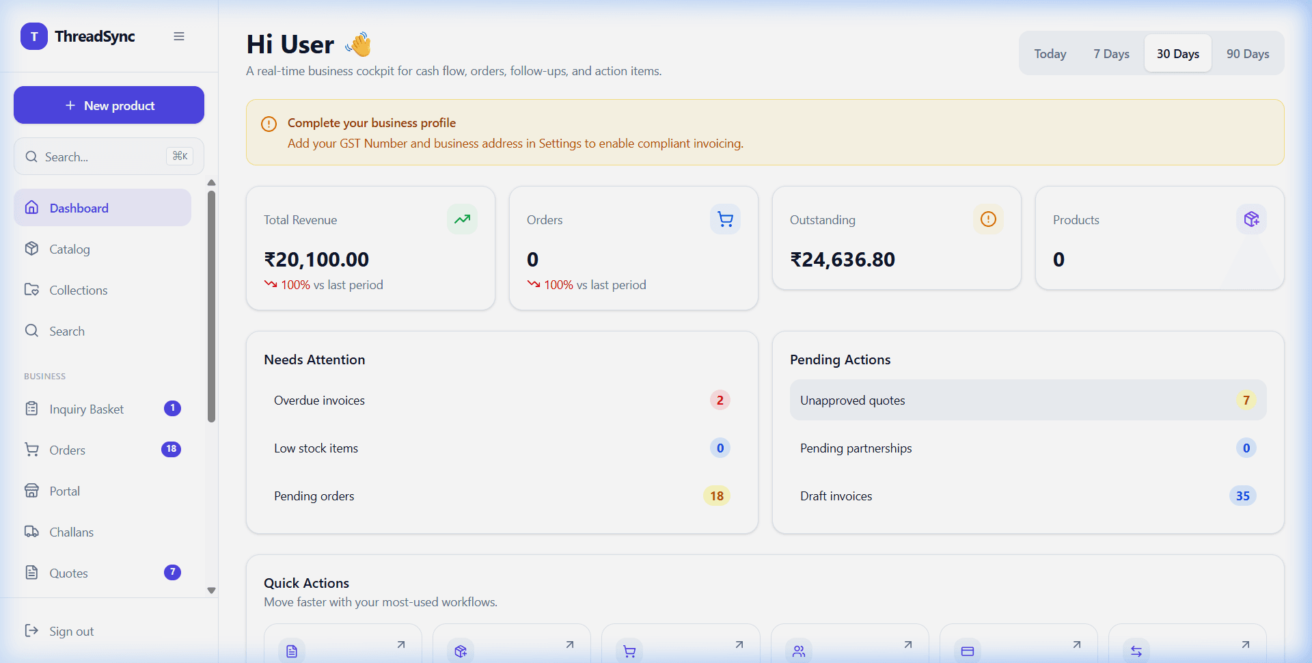
Task: Click the sidebar Orders badge showing 18
Action: click(171, 449)
